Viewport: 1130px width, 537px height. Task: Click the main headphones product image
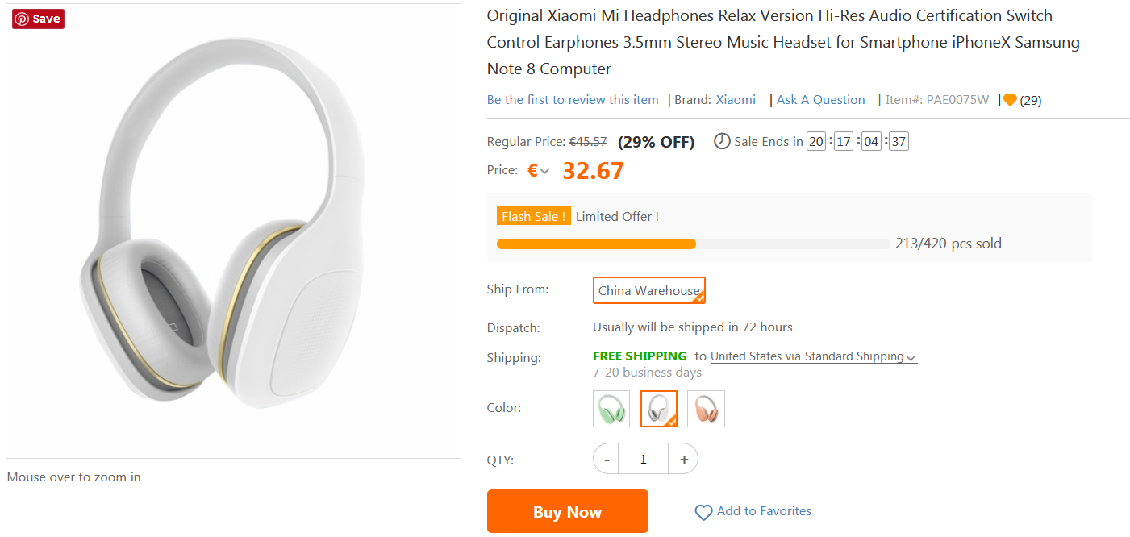[233, 231]
